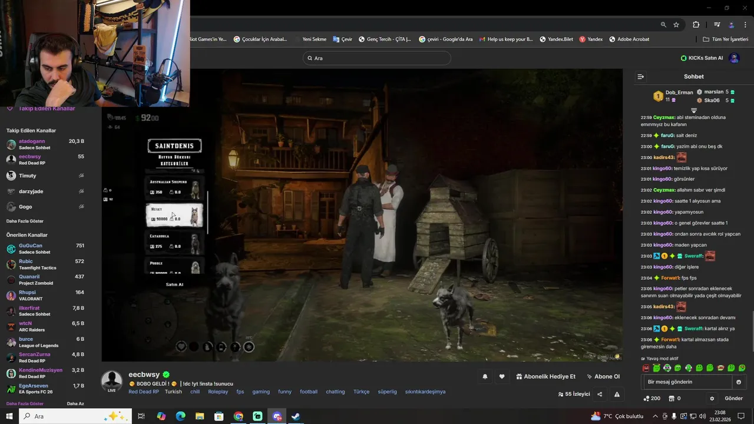
Task: Follow eecbwsy with the heart icon
Action: (x=502, y=377)
